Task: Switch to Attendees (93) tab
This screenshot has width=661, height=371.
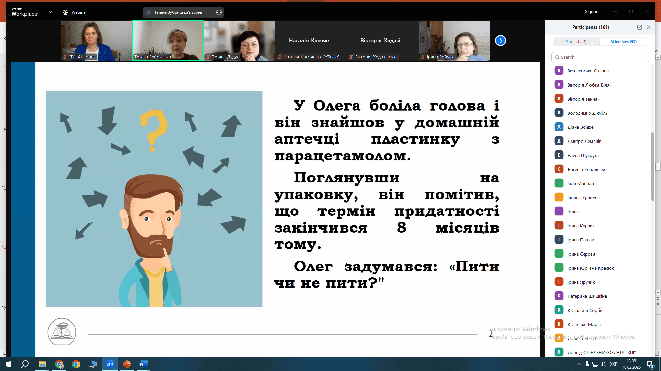Action: 623,42
